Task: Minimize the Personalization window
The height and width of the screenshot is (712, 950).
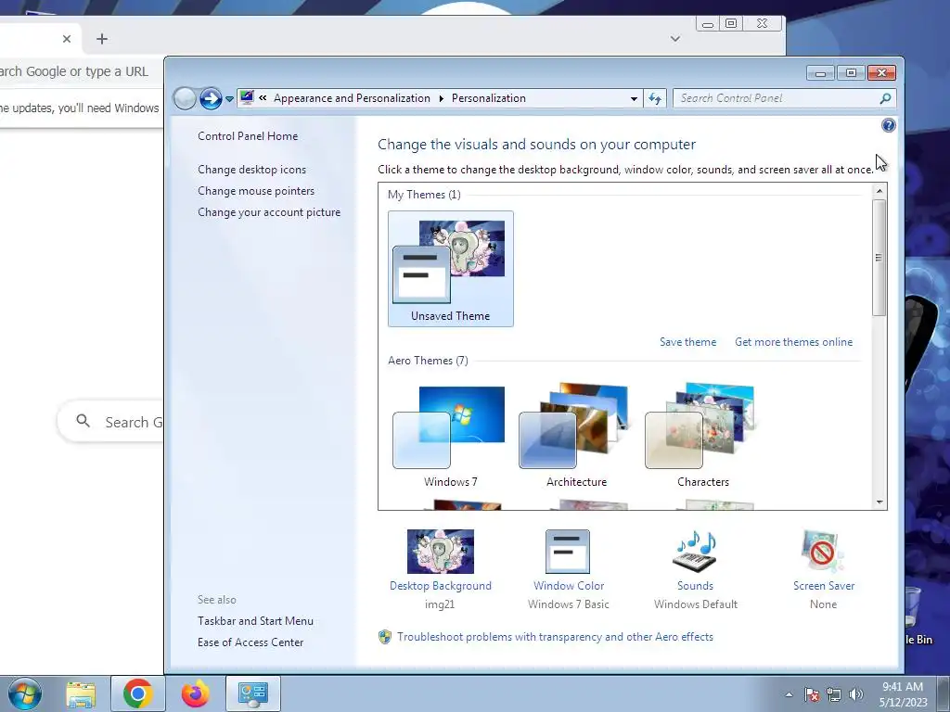Action: click(x=820, y=73)
